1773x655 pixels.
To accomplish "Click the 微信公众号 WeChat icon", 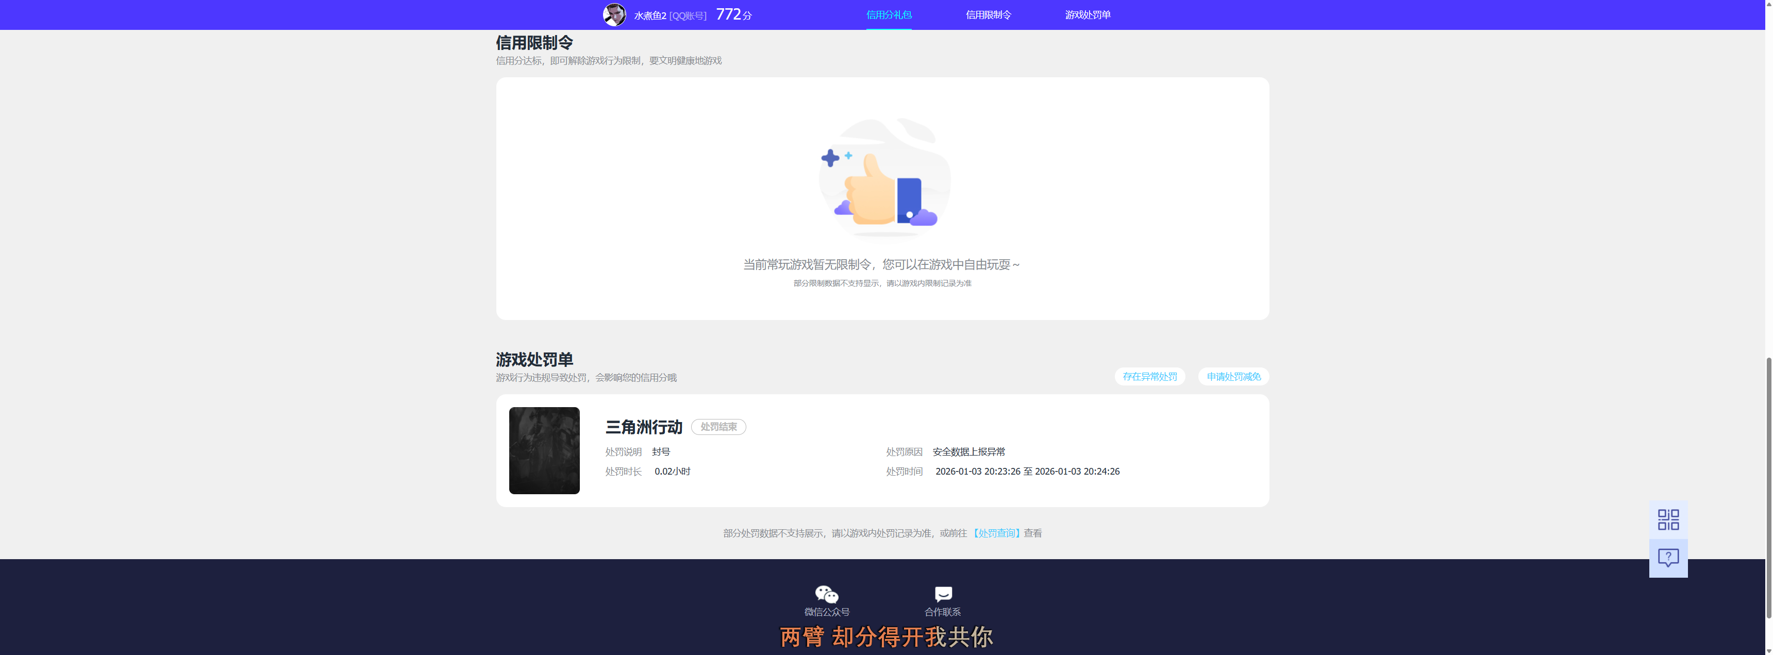I will pyautogui.click(x=827, y=594).
